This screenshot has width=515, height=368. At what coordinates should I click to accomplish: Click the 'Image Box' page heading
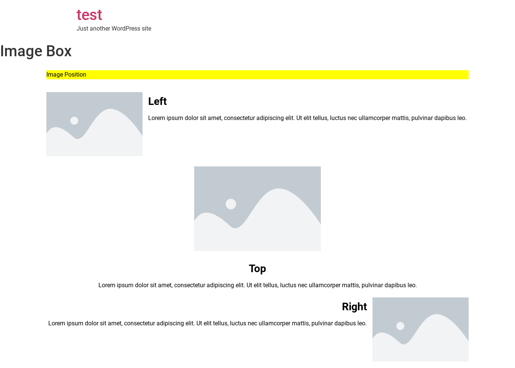[36, 51]
